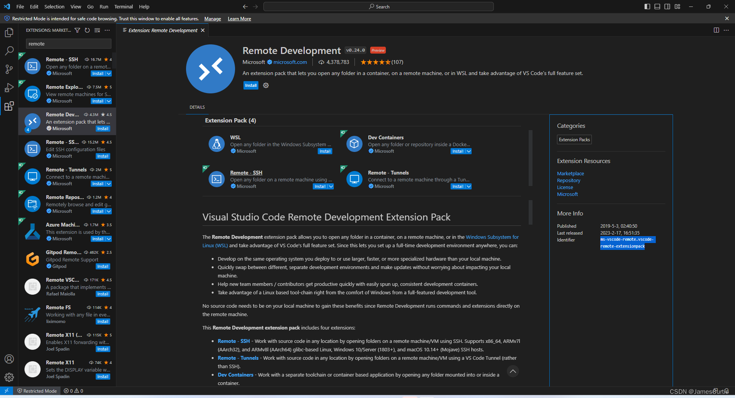
Task: Split the editor to the right
Action: (x=716, y=30)
